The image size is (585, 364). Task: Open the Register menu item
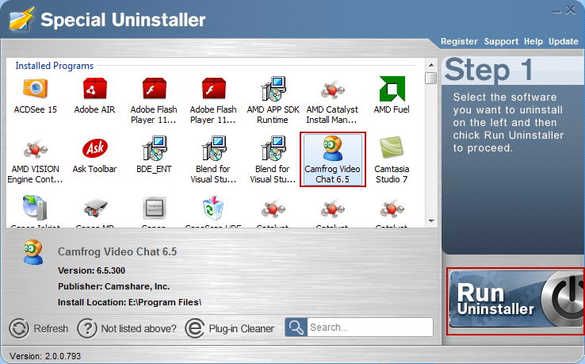(459, 41)
